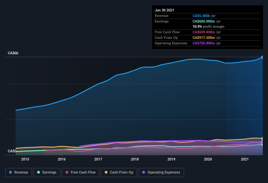Click the Operating Expenses label in the tooltip

(171, 43)
